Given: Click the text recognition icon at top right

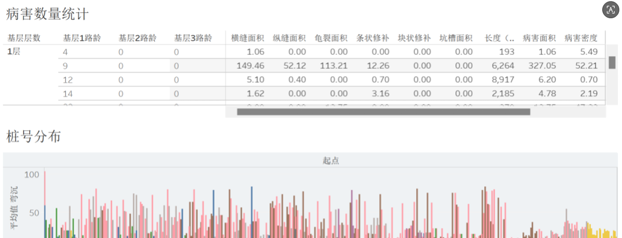Looking at the screenshot, I should pos(610,9).
